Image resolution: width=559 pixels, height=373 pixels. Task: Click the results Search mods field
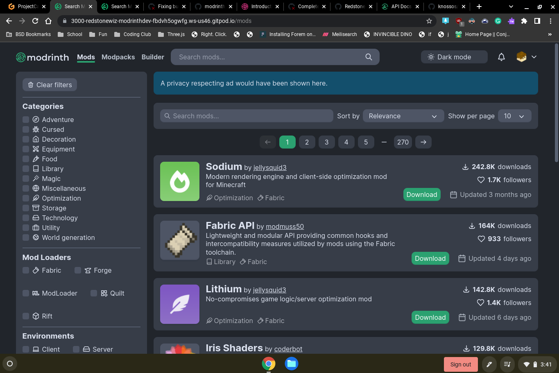click(x=247, y=116)
